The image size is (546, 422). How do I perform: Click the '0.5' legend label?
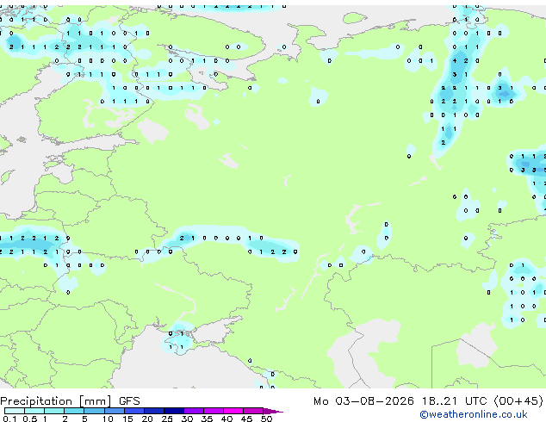pyautogui.click(x=30, y=419)
